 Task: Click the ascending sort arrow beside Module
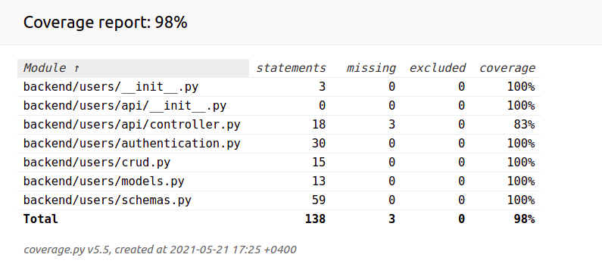[76, 69]
